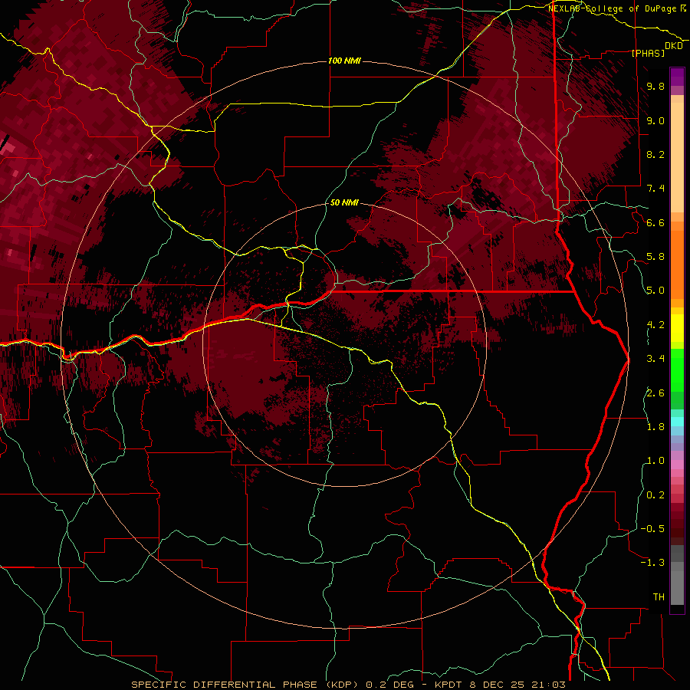Click the cyan band of the color scale
690x690 pixels.
click(677, 422)
